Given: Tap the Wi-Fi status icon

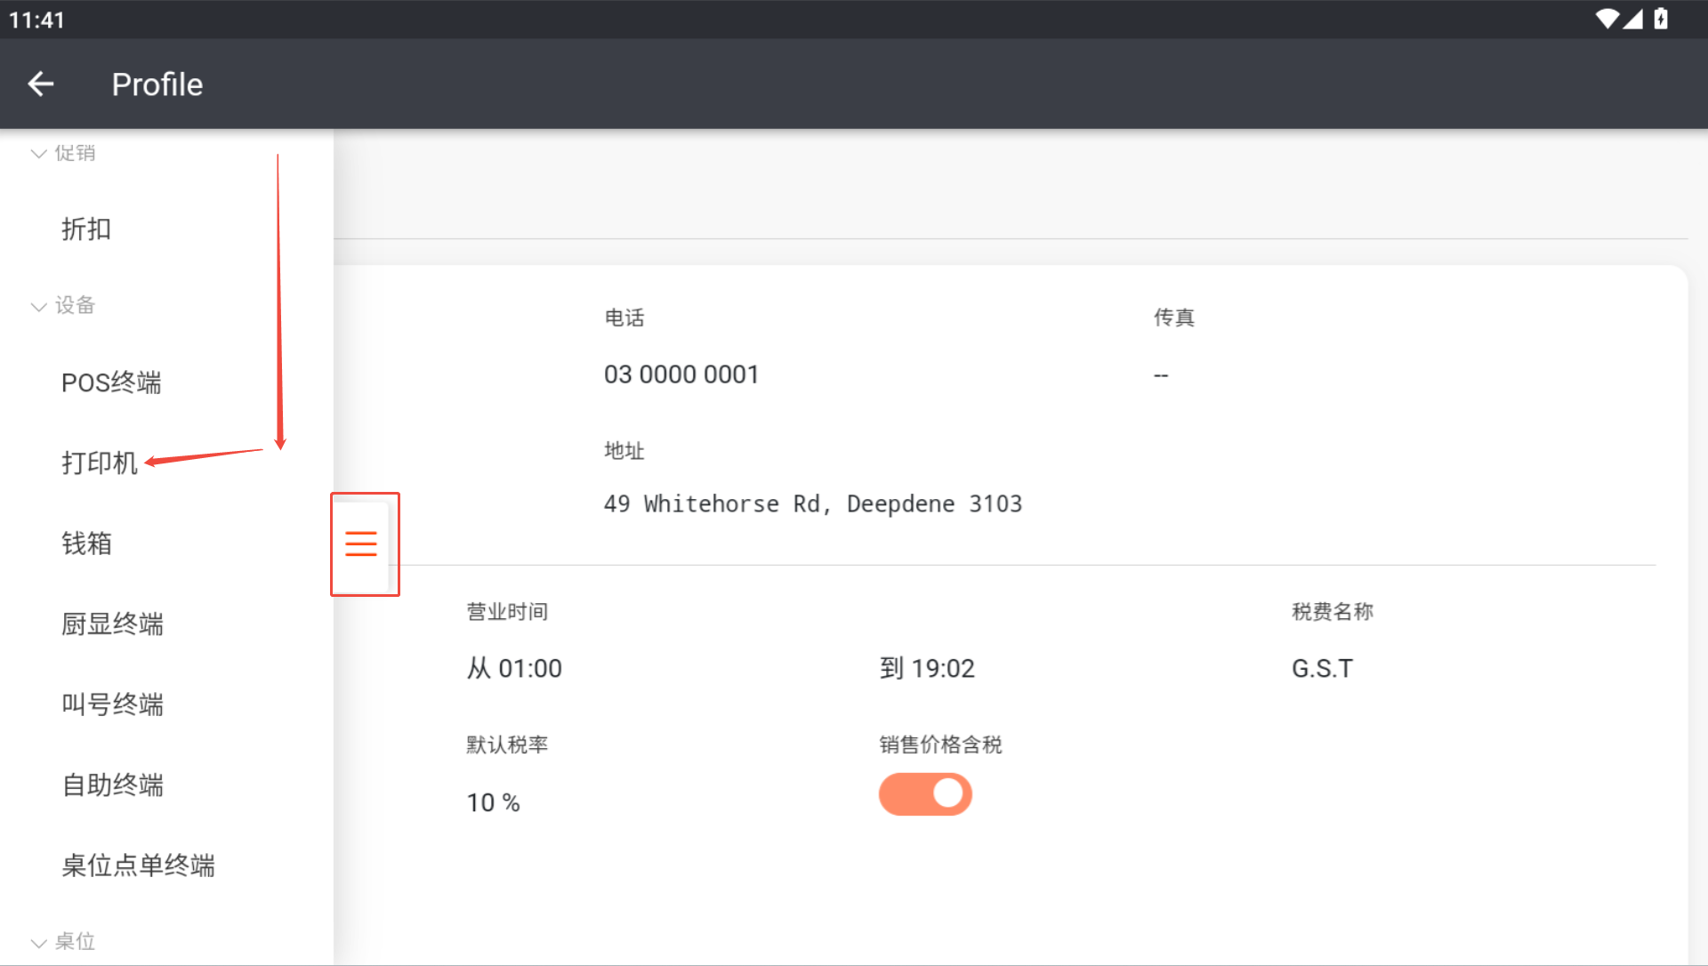Looking at the screenshot, I should [x=1607, y=19].
